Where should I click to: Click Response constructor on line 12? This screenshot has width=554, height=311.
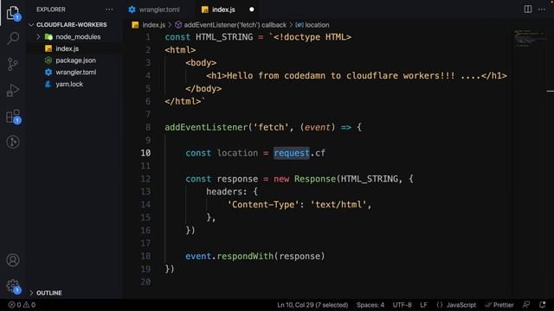click(x=315, y=179)
